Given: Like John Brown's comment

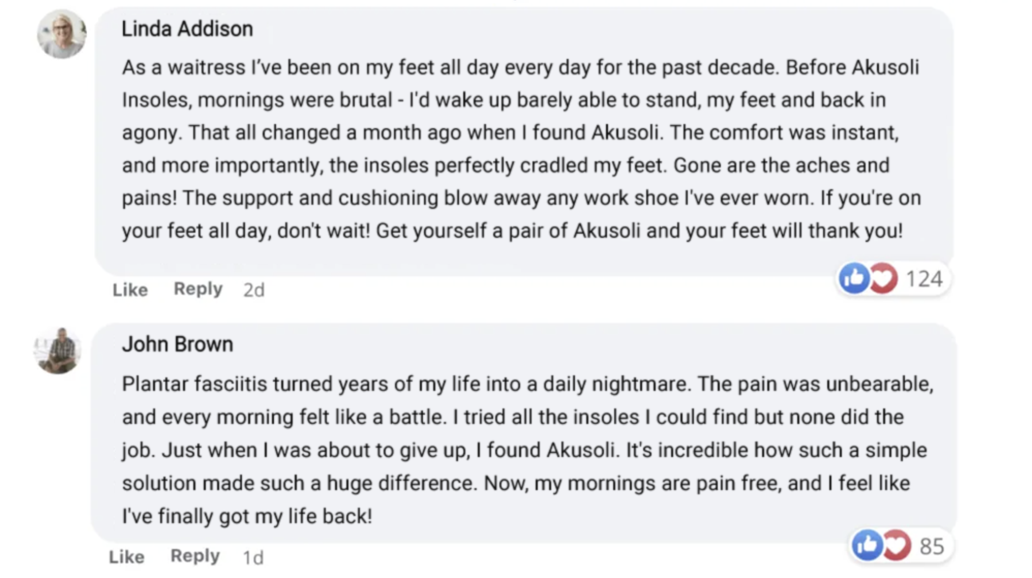Looking at the screenshot, I should (126, 557).
